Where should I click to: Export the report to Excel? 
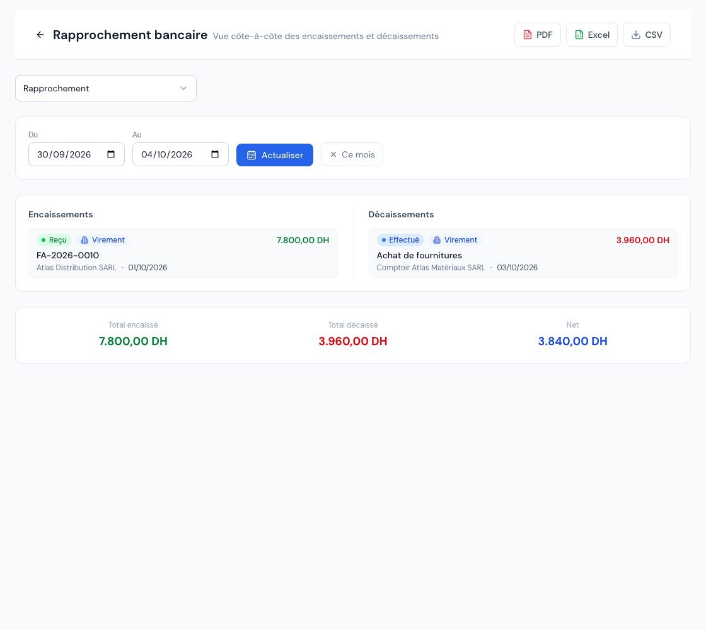click(592, 35)
